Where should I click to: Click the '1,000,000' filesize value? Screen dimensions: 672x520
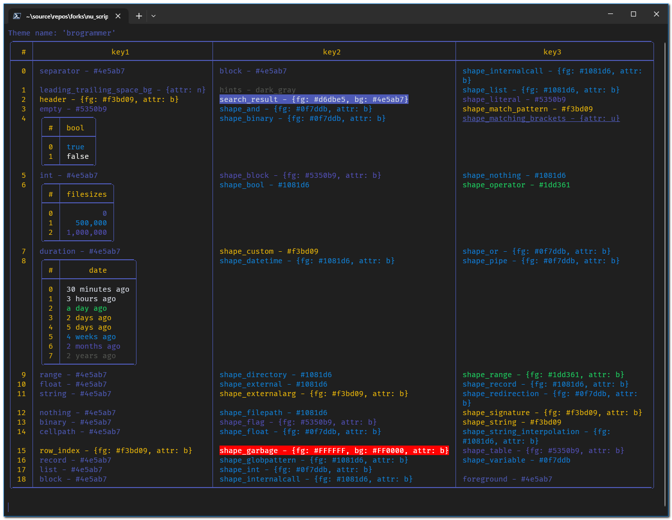pos(86,232)
